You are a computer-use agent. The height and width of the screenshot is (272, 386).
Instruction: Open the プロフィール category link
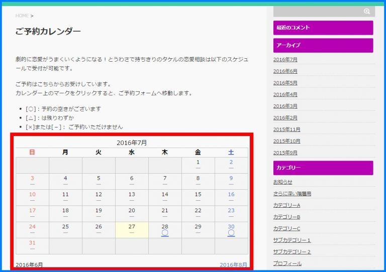[x=287, y=263]
